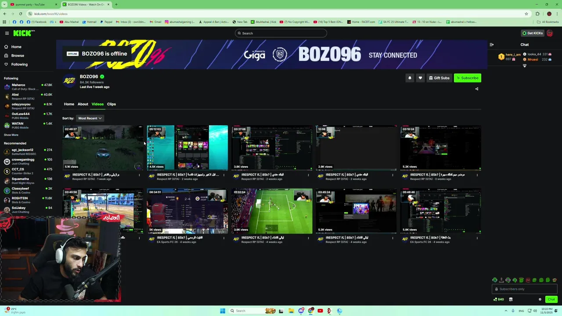Open Following in the left sidebar
562x316 pixels.
point(19,64)
